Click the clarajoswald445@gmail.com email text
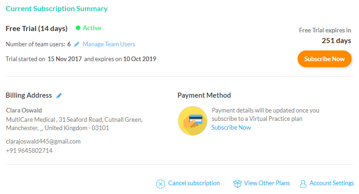Screen dimensions: 359x194 click(43, 142)
